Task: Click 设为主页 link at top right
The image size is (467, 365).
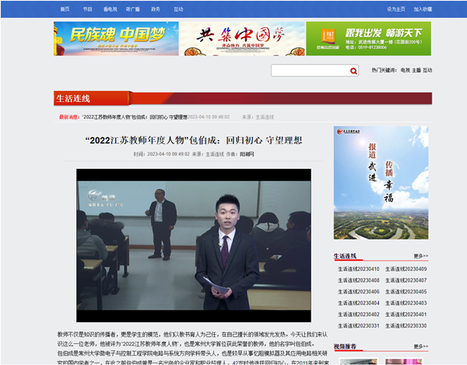Action: [x=395, y=9]
